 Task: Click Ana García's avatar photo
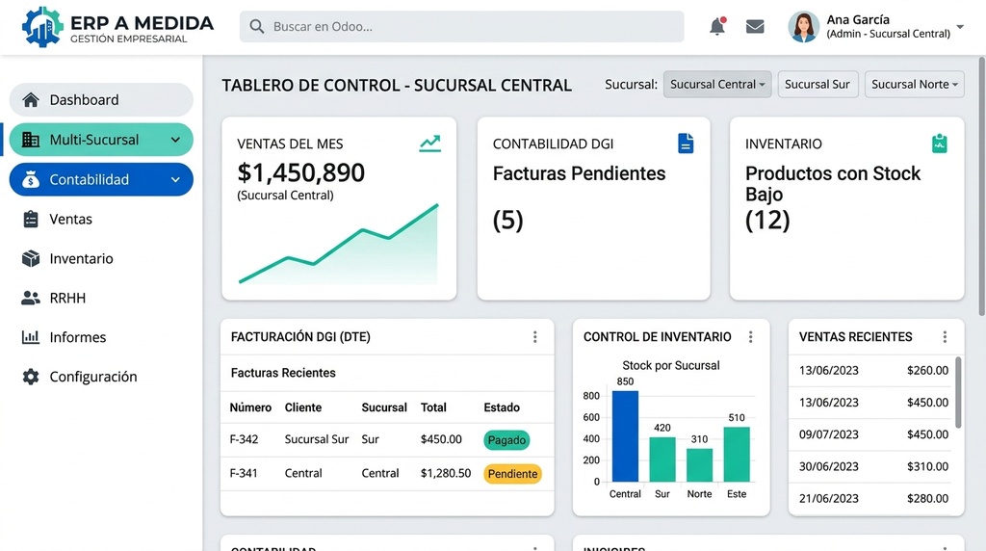tap(804, 26)
